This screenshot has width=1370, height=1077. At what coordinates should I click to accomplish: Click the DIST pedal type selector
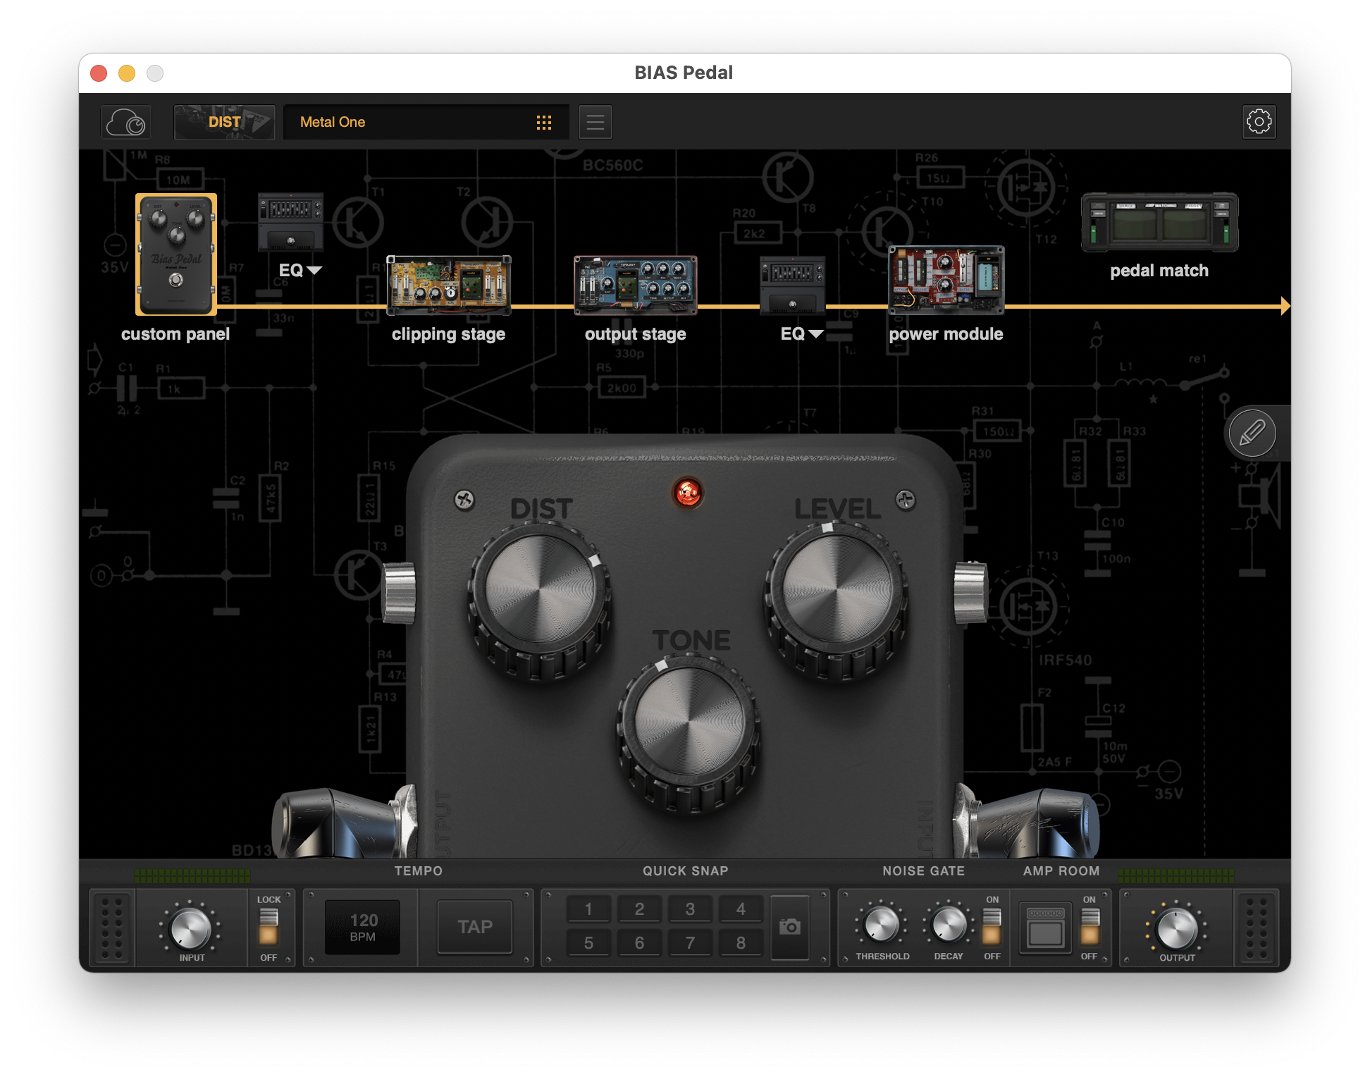click(224, 123)
